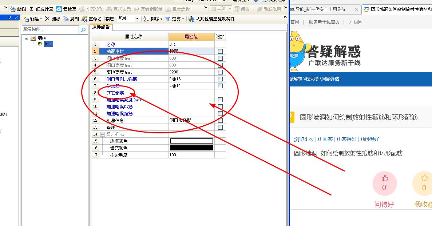Screen dimensions: 432x226
Task: Pin the left docked panel
Action: pos(9,17)
